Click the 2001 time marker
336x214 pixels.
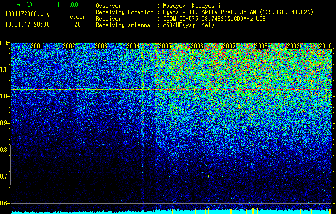pyautogui.click(x=37, y=46)
